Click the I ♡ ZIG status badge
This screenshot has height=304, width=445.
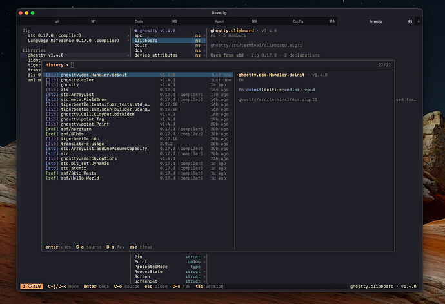click(32, 286)
